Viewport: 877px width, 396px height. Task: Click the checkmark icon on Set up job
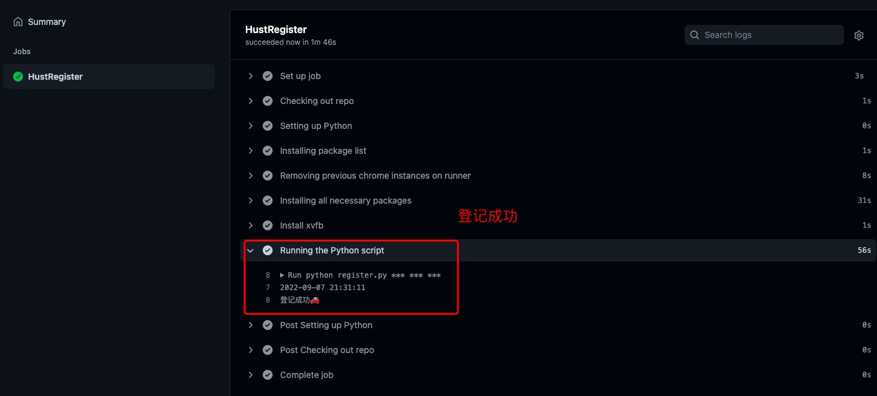pyautogui.click(x=268, y=75)
